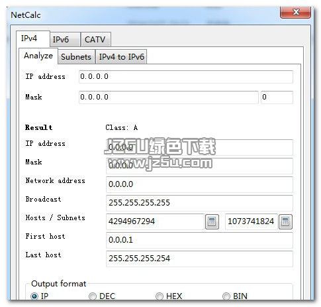321x307 pixels.
Task: Close the NetCalc window
Action: coord(295,12)
